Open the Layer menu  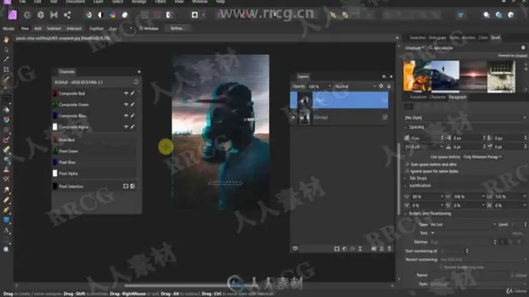(98, 2)
